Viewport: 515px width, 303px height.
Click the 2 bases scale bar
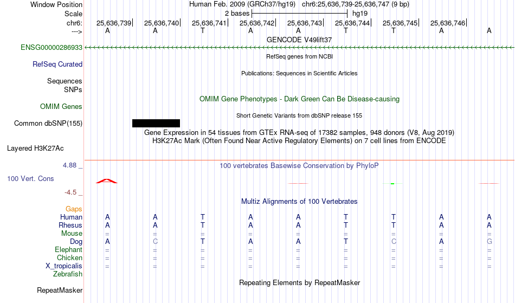[x=299, y=14]
